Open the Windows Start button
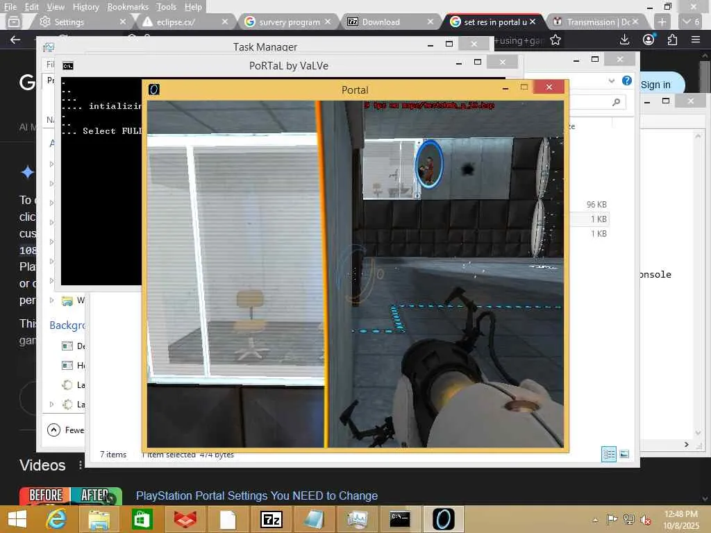Screen dimensions: 711x533 (17, 519)
